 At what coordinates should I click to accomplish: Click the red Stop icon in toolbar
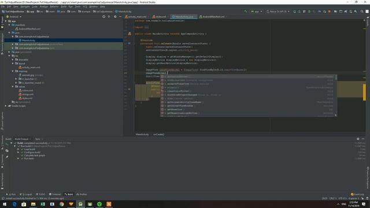[x=330, y=12]
